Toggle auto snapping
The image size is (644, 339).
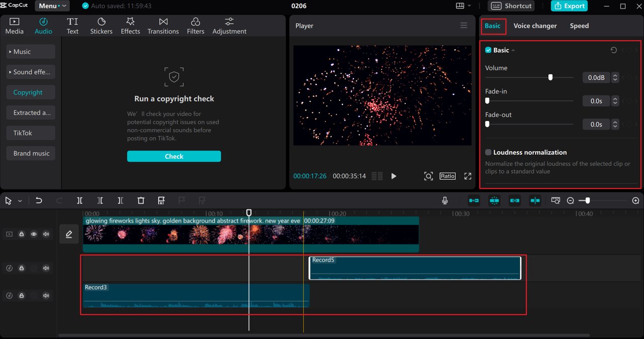point(494,200)
